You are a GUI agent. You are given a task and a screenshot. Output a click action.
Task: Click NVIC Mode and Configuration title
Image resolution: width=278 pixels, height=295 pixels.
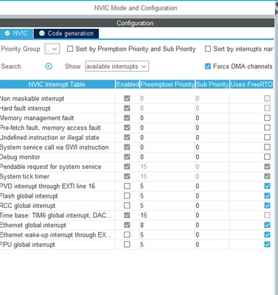136,8
